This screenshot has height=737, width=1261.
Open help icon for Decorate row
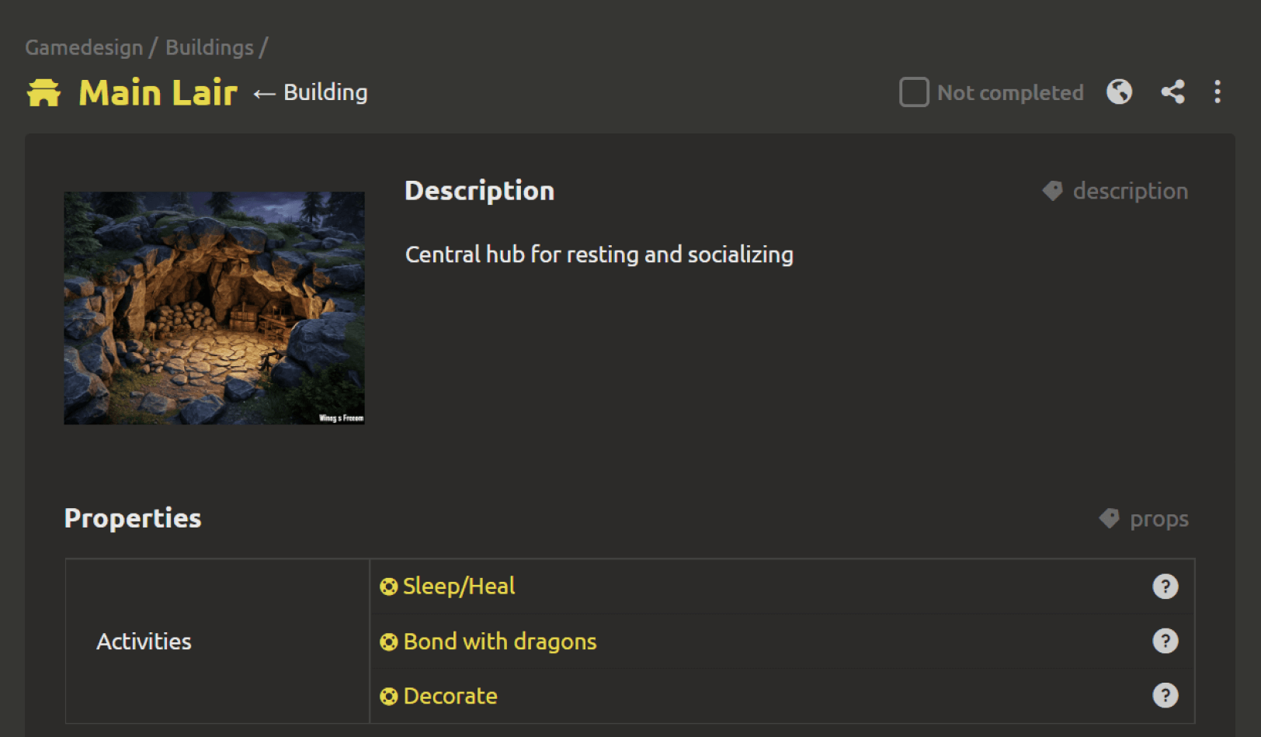point(1165,695)
